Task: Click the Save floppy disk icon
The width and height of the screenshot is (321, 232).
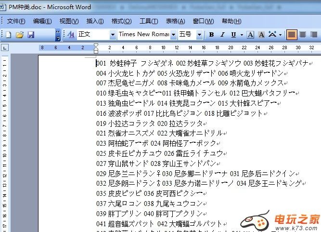Action: coord(31,35)
